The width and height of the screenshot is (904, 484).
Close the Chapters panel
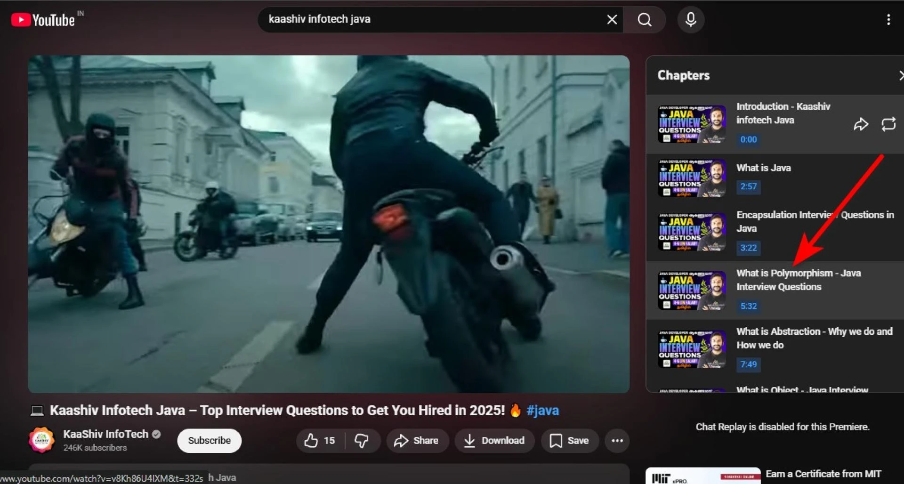click(x=900, y=75)
